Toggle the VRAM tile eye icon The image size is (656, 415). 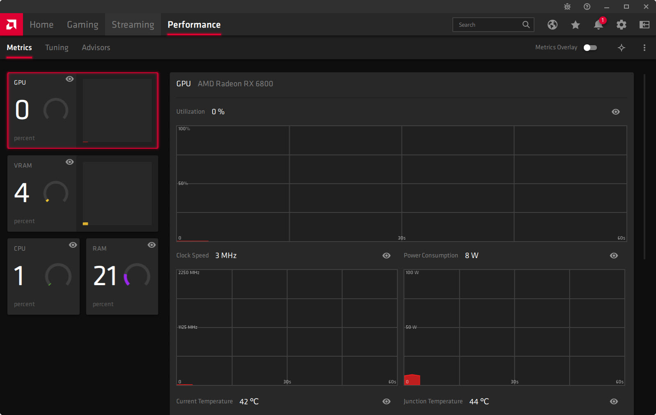[x=70, y=162]
